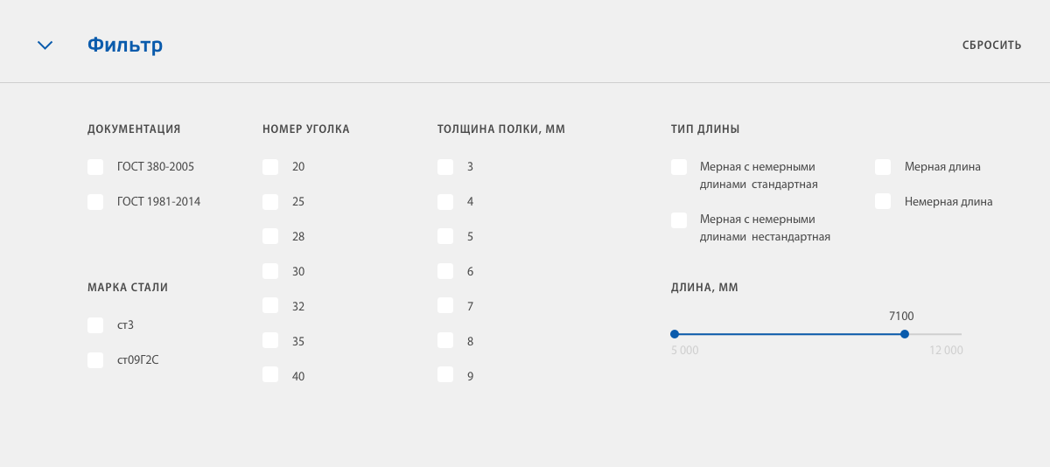This screenshot has width=1050, height=467.
Task: Select steel grade ст3 checkbox
Action: click(x=95, y=325)
